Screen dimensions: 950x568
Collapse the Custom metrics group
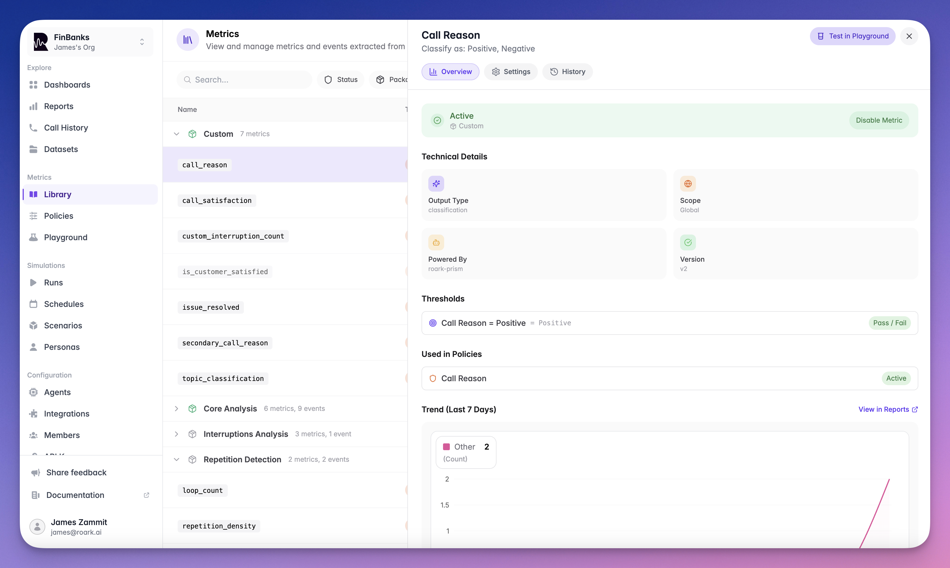(x=177, y=134)
